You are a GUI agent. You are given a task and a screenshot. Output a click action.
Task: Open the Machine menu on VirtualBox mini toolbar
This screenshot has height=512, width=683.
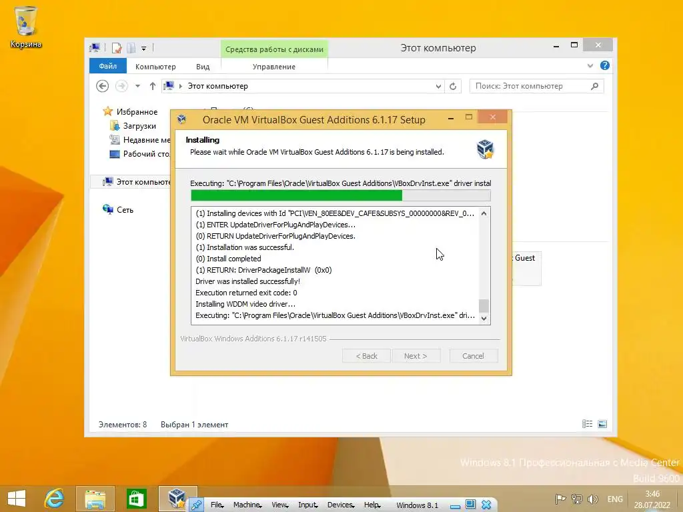[247, 505]
